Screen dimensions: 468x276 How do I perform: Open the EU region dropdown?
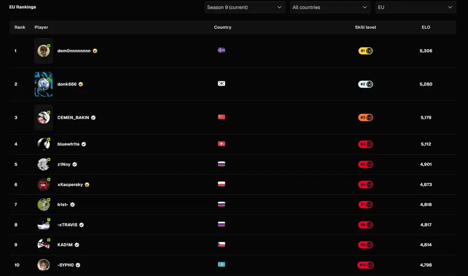pos(415,7)
